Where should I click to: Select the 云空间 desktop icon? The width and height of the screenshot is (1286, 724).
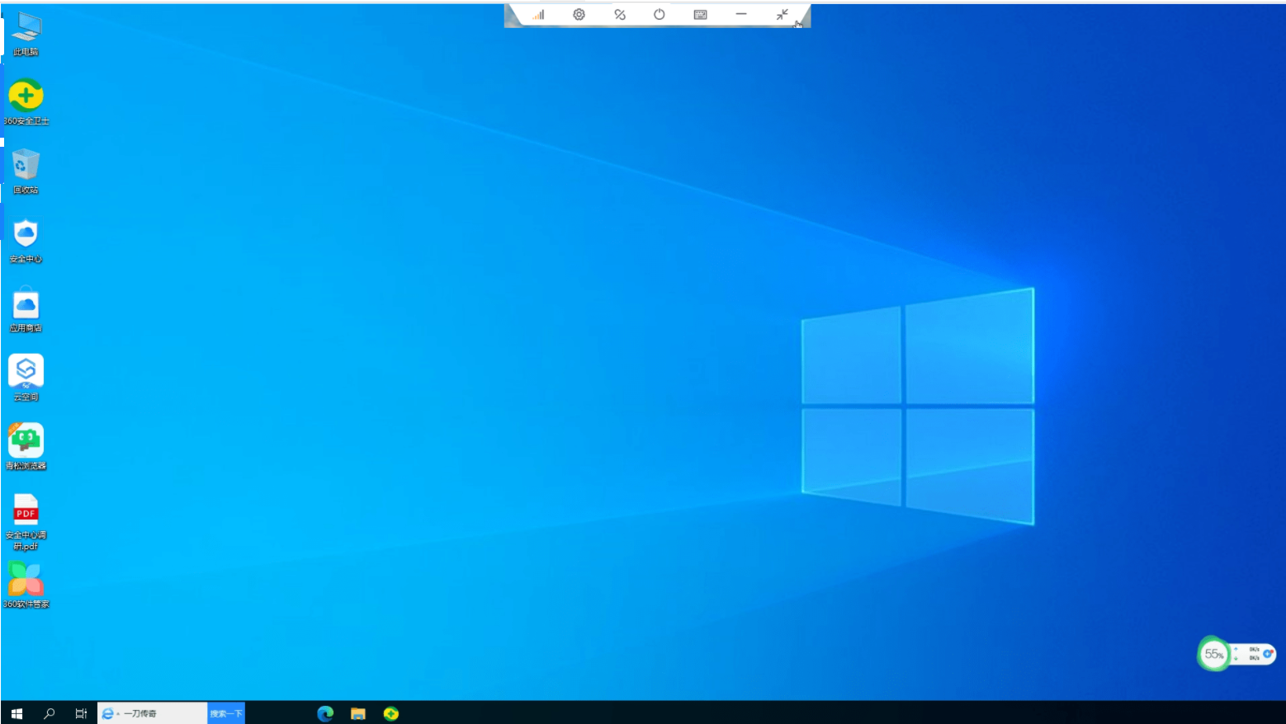pos(26,378)
